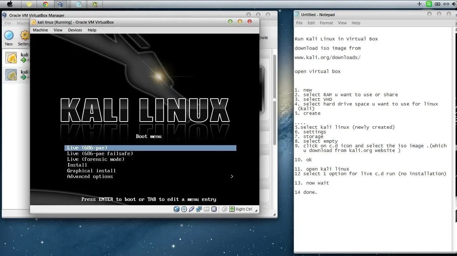Click the green host key arrow icon

click(232, 209)
